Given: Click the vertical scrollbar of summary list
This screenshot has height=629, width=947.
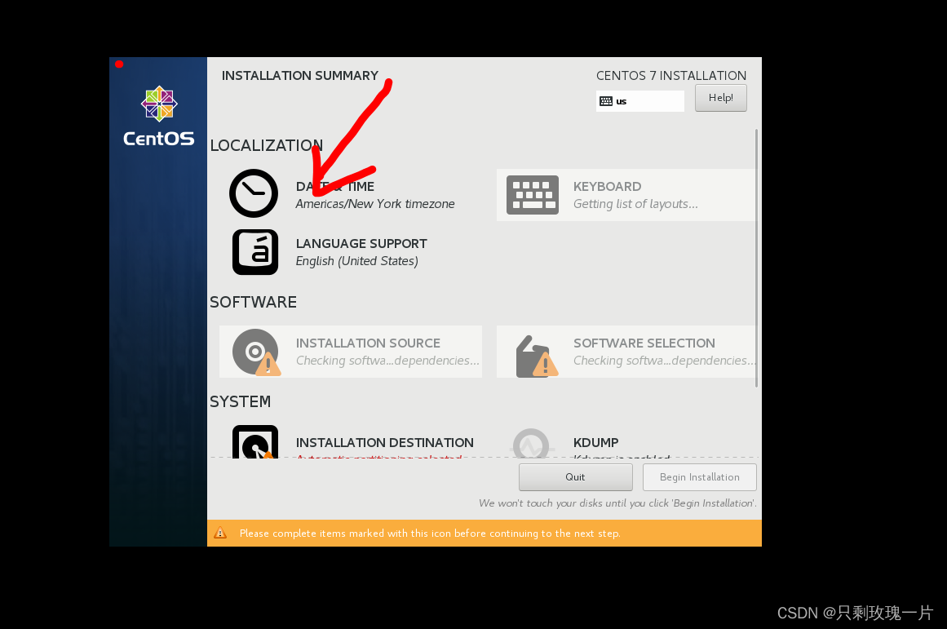Looking at the screenshot, I should click(x=756, y=258).
